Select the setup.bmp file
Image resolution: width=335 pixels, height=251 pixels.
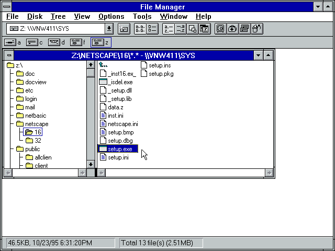tap(117, 132)
